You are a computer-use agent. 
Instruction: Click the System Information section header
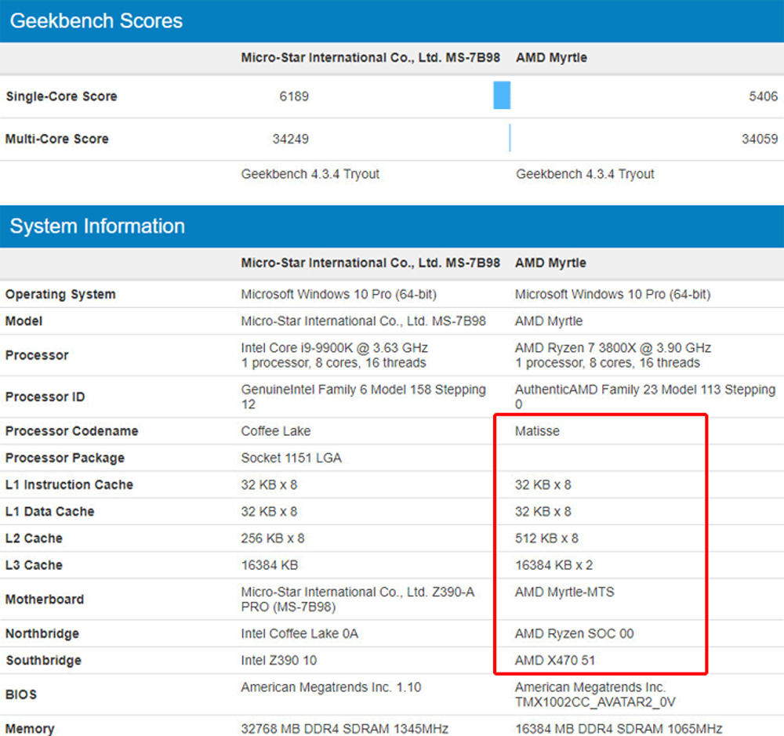pos(97,227)
